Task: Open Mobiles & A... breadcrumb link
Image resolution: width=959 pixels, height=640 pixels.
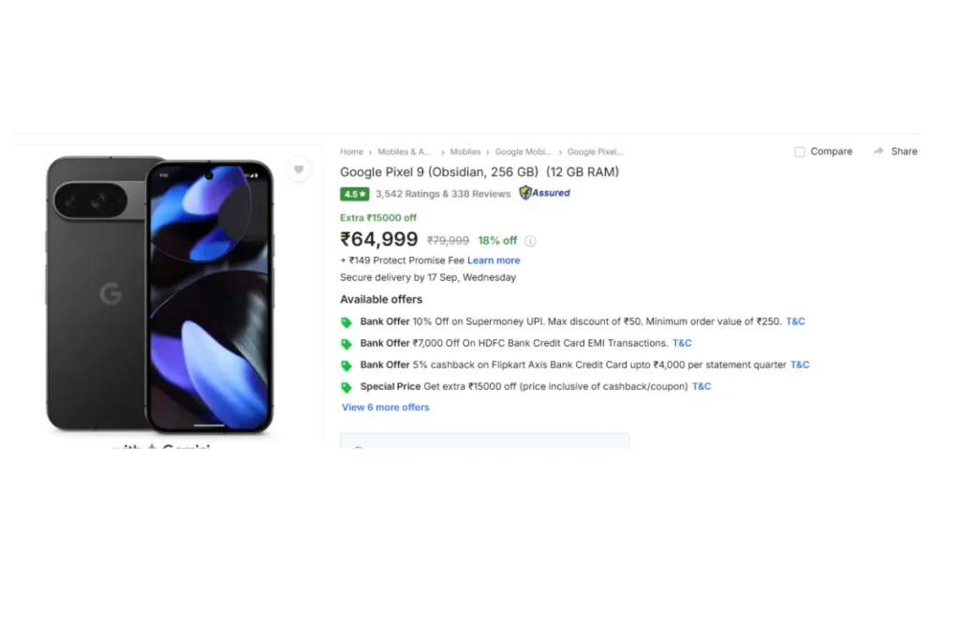Action: pos(405,152)
